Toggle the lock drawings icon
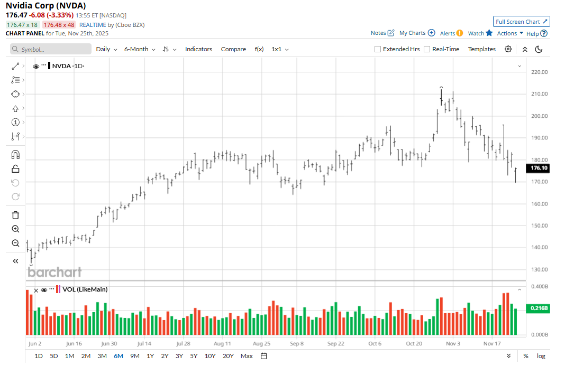This screenshot has height=375, width=565. point(15,169)
